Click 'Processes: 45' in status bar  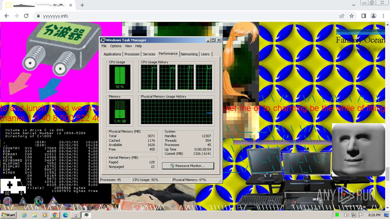(x=111, y=180)
